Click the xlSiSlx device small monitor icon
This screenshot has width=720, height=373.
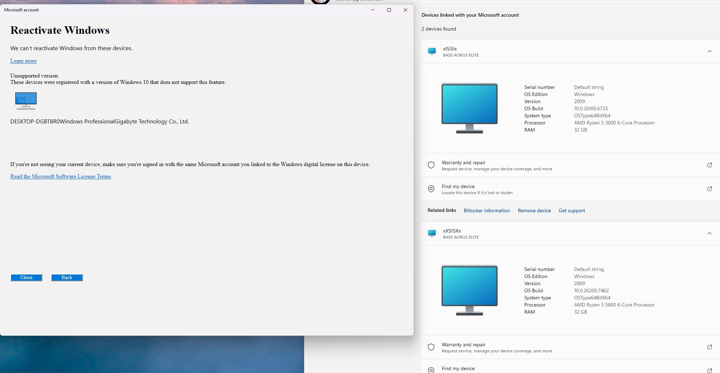pyautogui.click(x=432, y=51)
